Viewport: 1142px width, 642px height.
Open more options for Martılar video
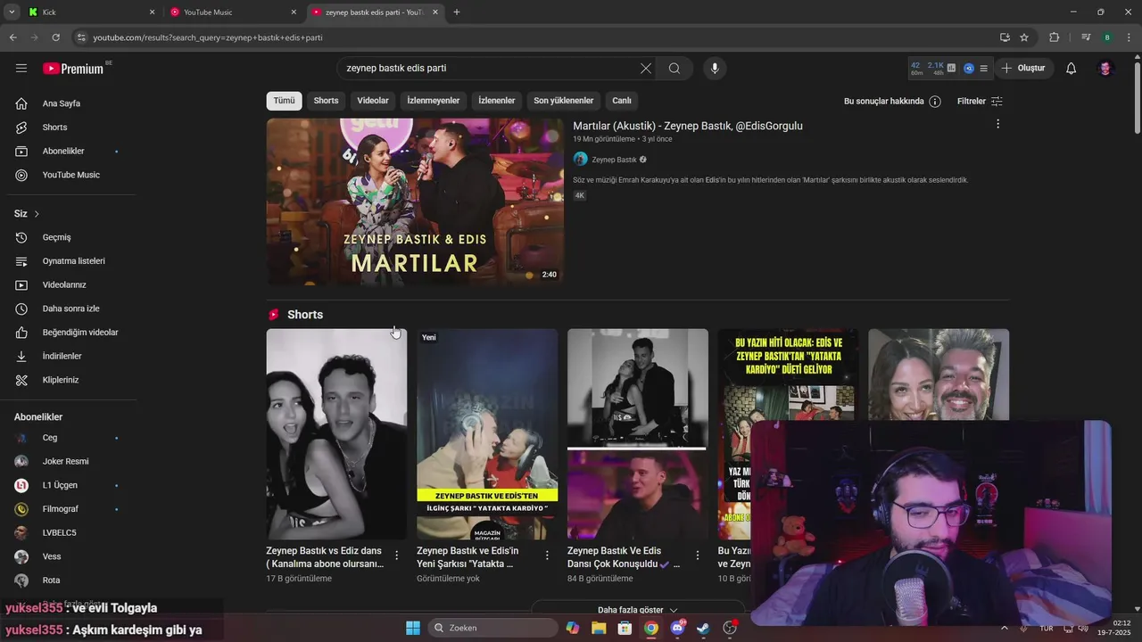coord(997,124)
